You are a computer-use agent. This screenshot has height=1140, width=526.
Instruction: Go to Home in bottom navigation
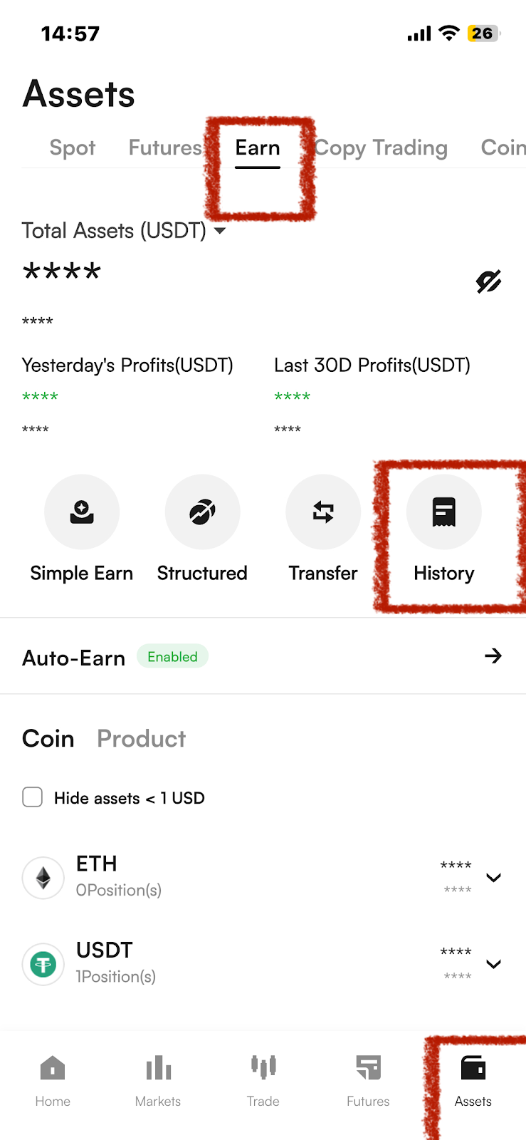pos(53,1080)
